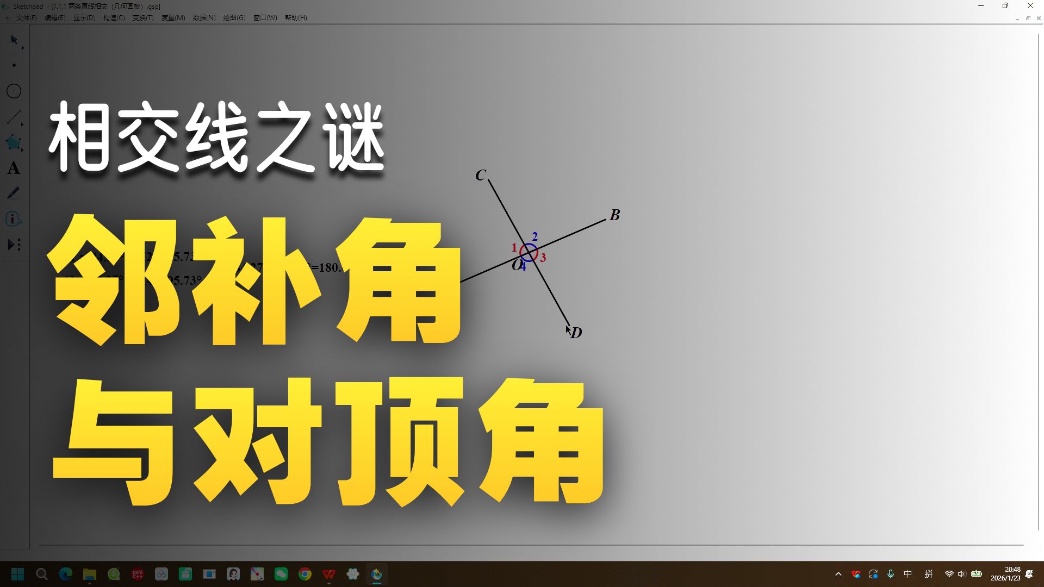Select the Point tool
This screenshot has width=1044, height=587.
14,65
